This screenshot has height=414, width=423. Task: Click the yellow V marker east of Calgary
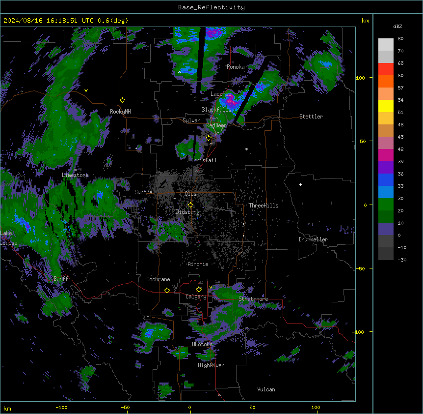point(211,287)
